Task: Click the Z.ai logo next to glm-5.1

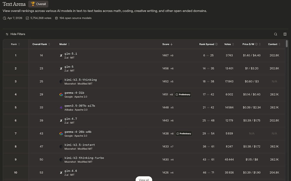Action: click(x=61, y=55)
